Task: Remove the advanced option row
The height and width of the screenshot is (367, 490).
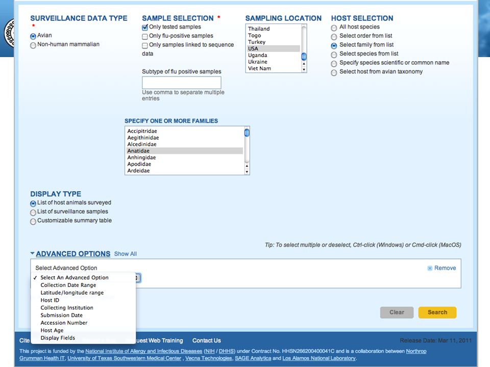Action: pos(445,268)
